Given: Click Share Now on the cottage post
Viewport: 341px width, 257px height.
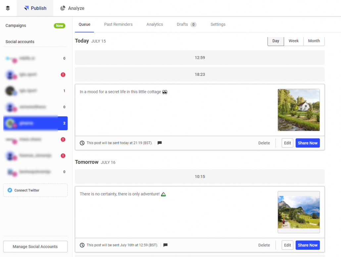Looking at the screenshot, I should [x=307, y=143].
